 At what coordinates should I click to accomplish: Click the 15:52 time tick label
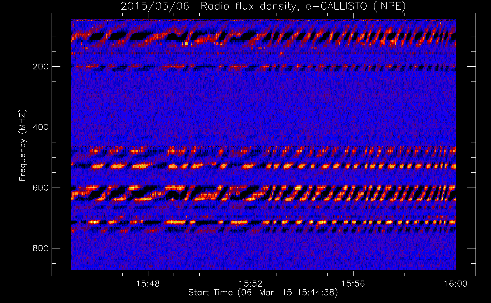coord(250,284)
